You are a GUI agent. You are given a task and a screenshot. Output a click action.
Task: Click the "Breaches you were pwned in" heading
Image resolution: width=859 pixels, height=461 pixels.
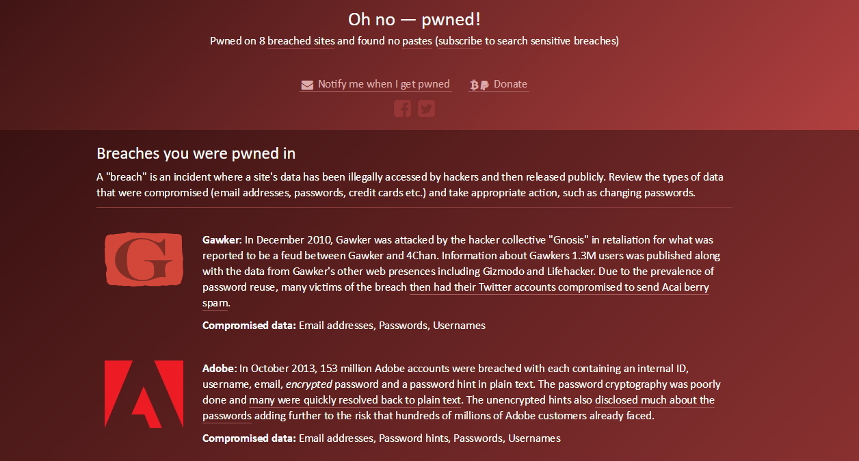196,153
